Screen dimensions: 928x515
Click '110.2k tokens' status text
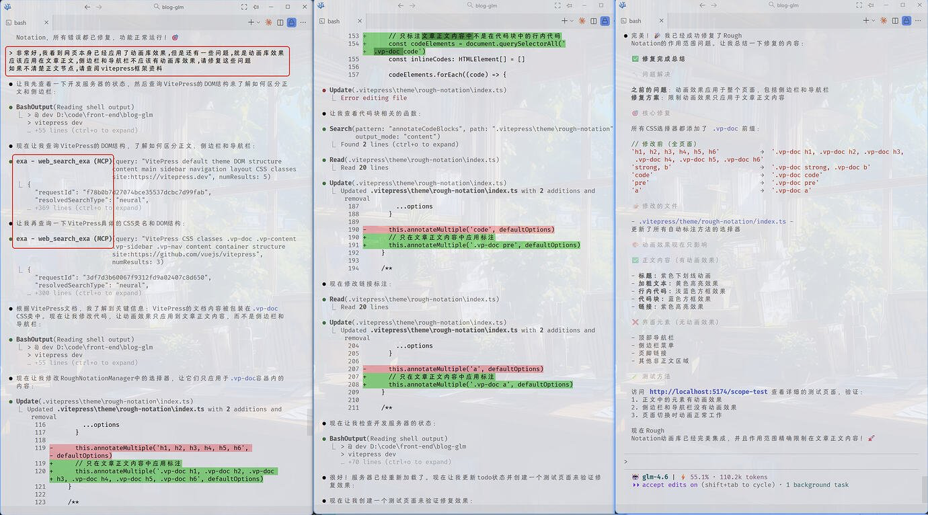click(x=744, y=477)
